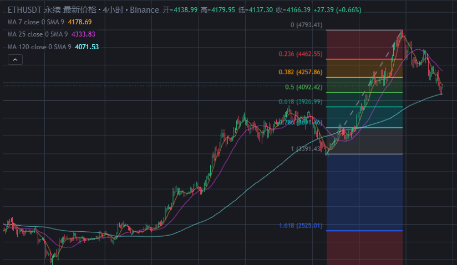Viewport: 457px width, 265px height.
Task: Select the Fibonacci 1.618 (2525.01) level label
Action: (301, 226)
